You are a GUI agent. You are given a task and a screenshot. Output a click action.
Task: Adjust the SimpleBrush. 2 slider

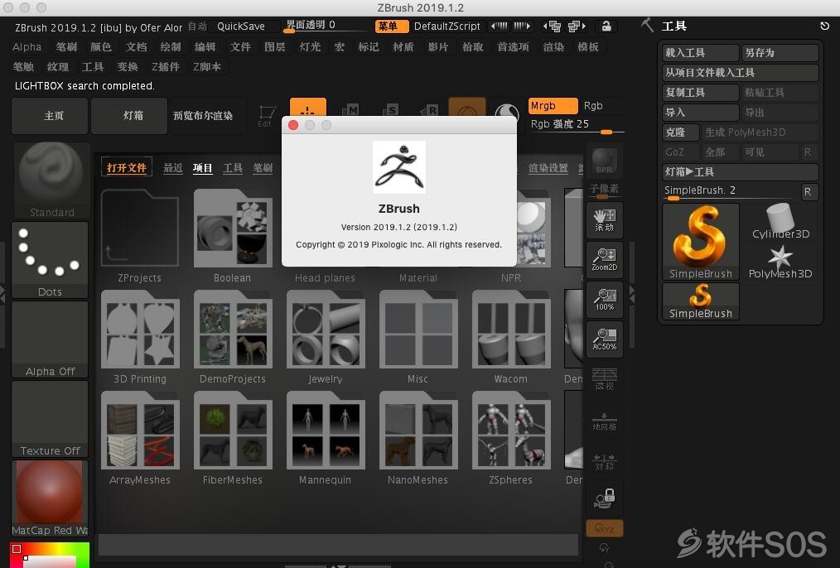coord(731,191)
